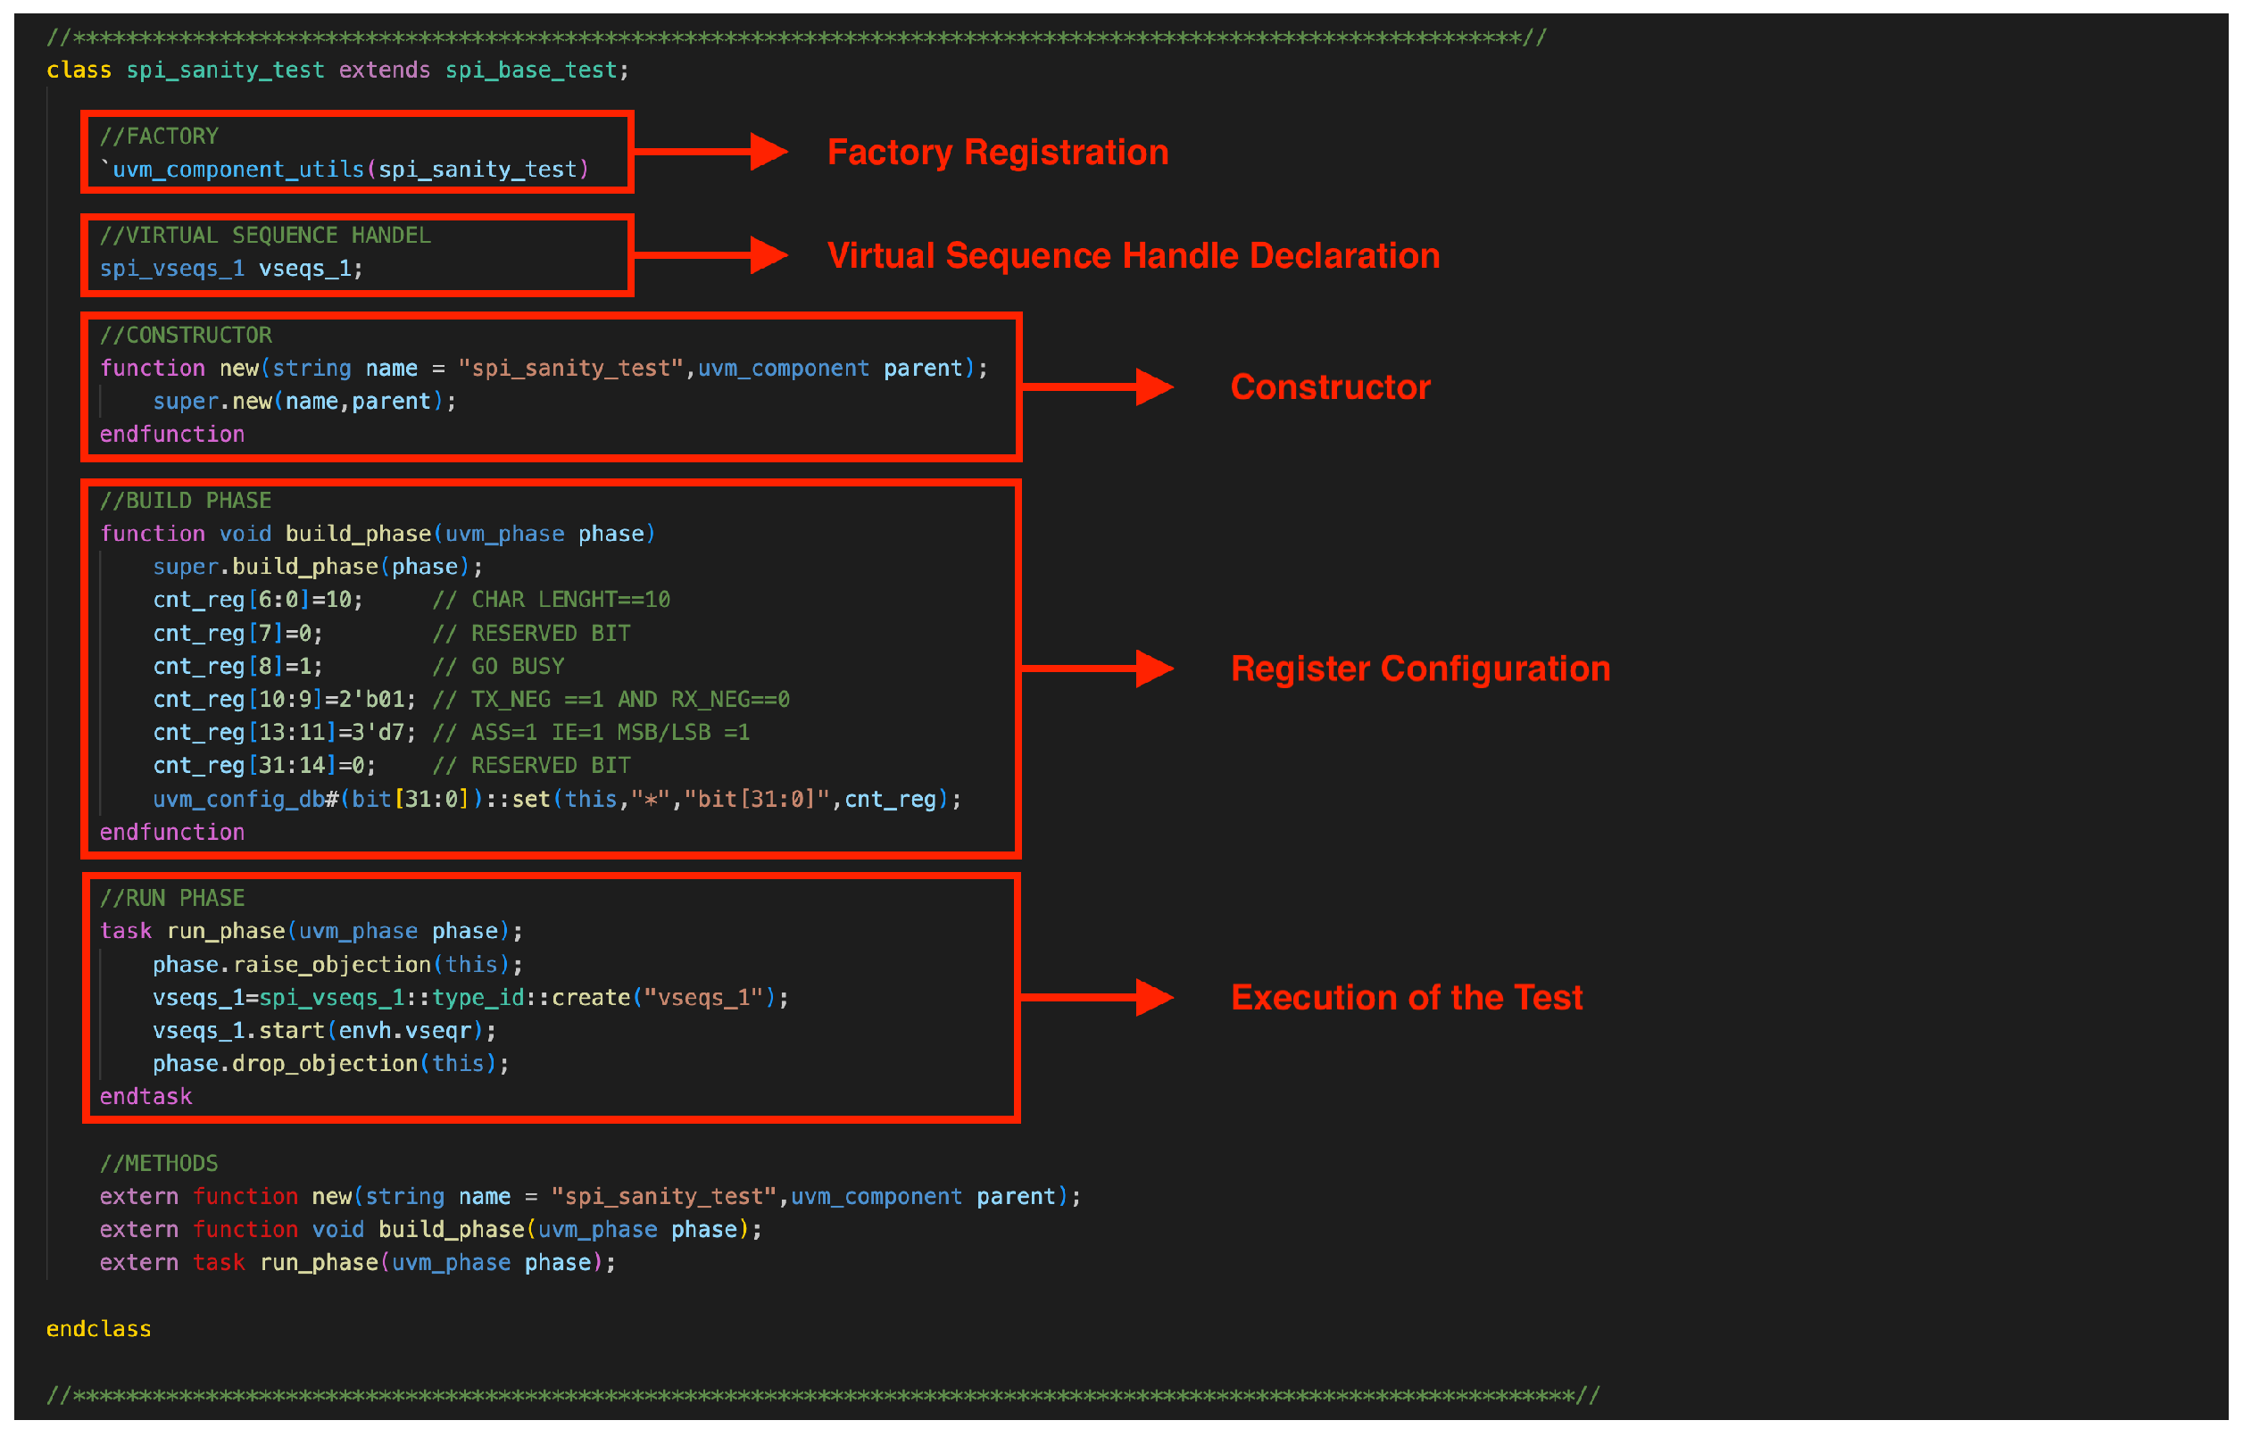Click the Factory Registration label
The height and width of the screenshot is (1437, 2243).
point(997,152)
